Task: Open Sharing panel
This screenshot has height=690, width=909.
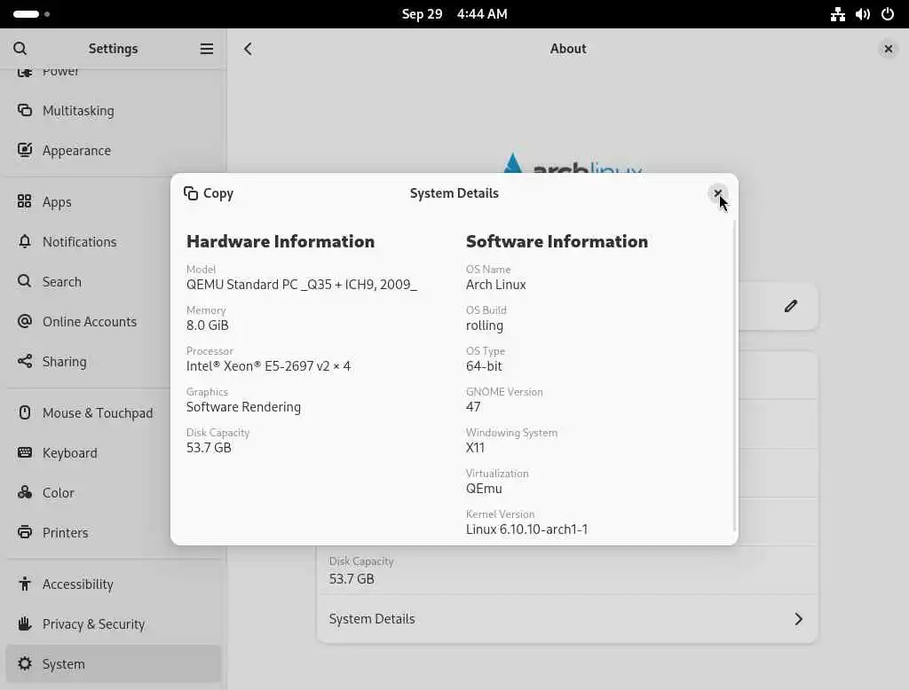Action: pos(114,362)
